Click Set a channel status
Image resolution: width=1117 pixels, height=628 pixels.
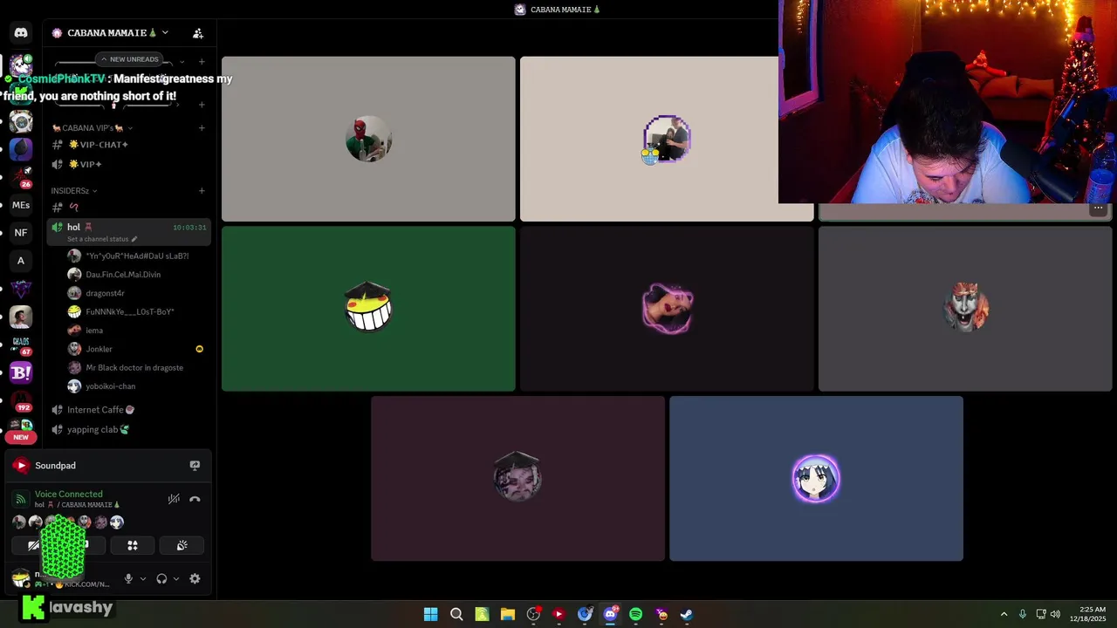tap(102, 239)
